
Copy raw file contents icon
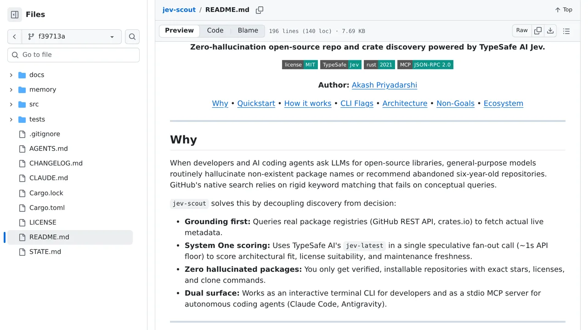click(x=538, y=31)
